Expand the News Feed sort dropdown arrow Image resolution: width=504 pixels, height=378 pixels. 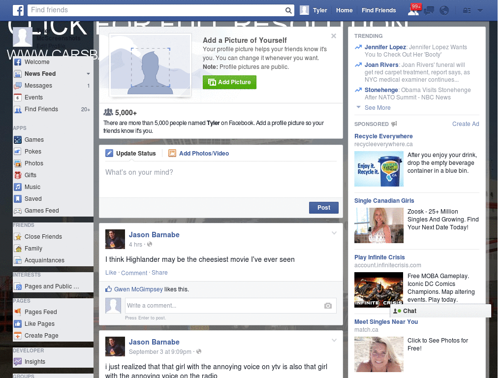88,74
